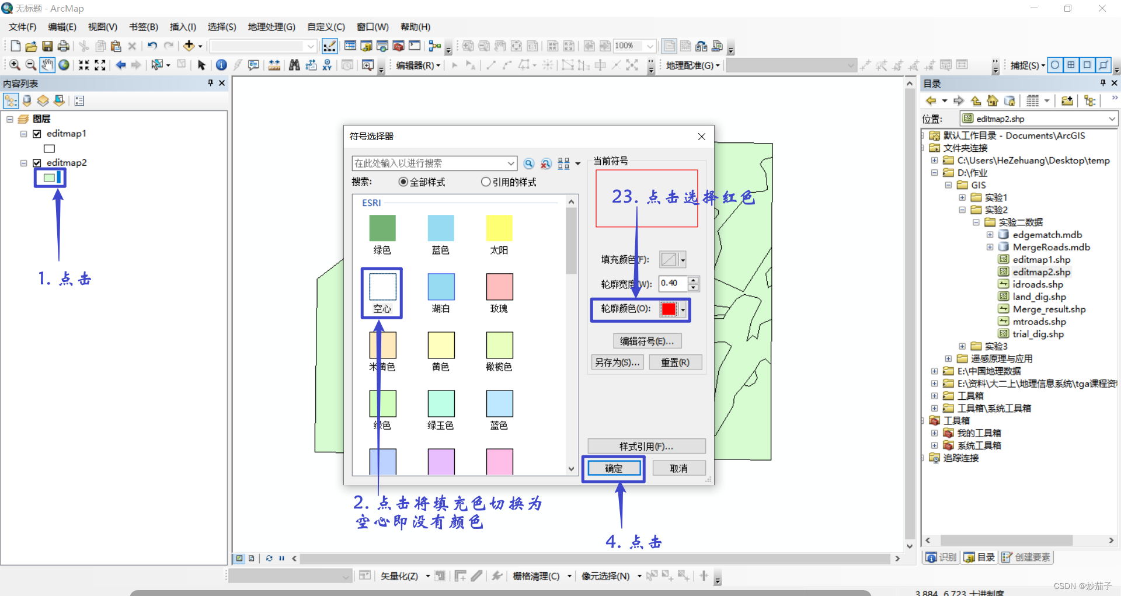Image resolution: width=1121 pixels, height=596 pixels.
Task: Click the New document icon
Action: (x=16, y=46)
